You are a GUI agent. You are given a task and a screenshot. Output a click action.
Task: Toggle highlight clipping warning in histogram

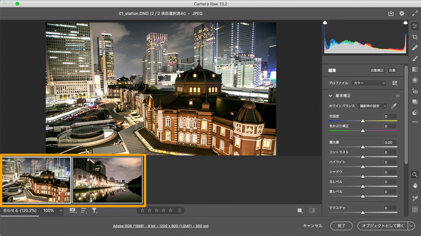point(405,22)
